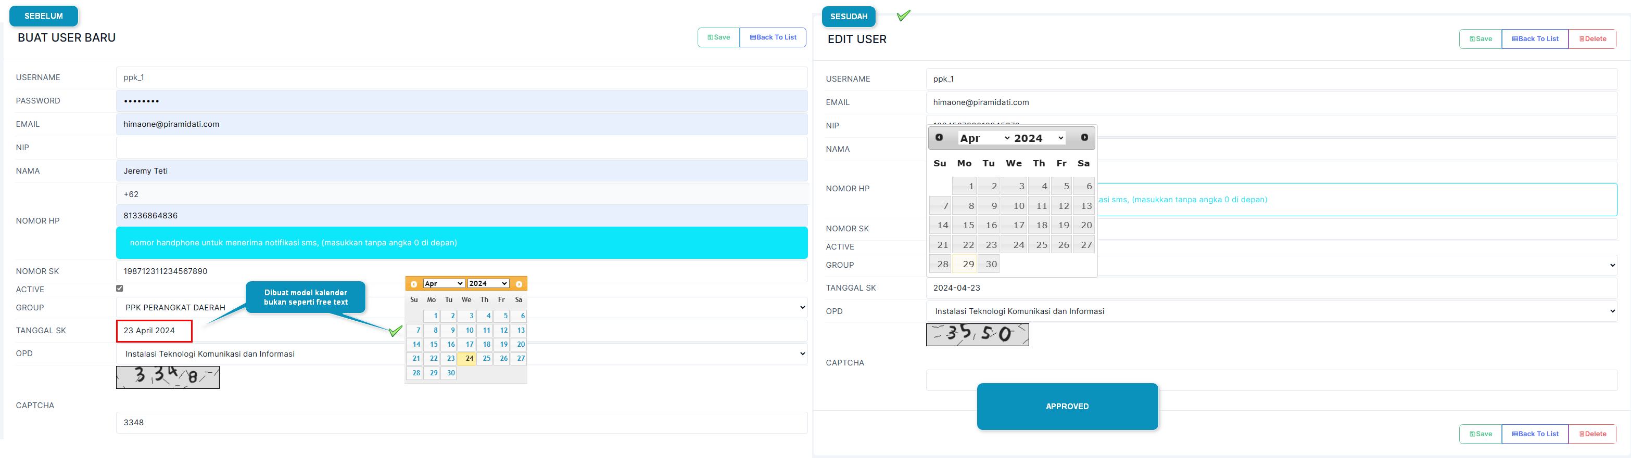Click the red Delete button at top
1631x458 pixels.
(1592, 38)
